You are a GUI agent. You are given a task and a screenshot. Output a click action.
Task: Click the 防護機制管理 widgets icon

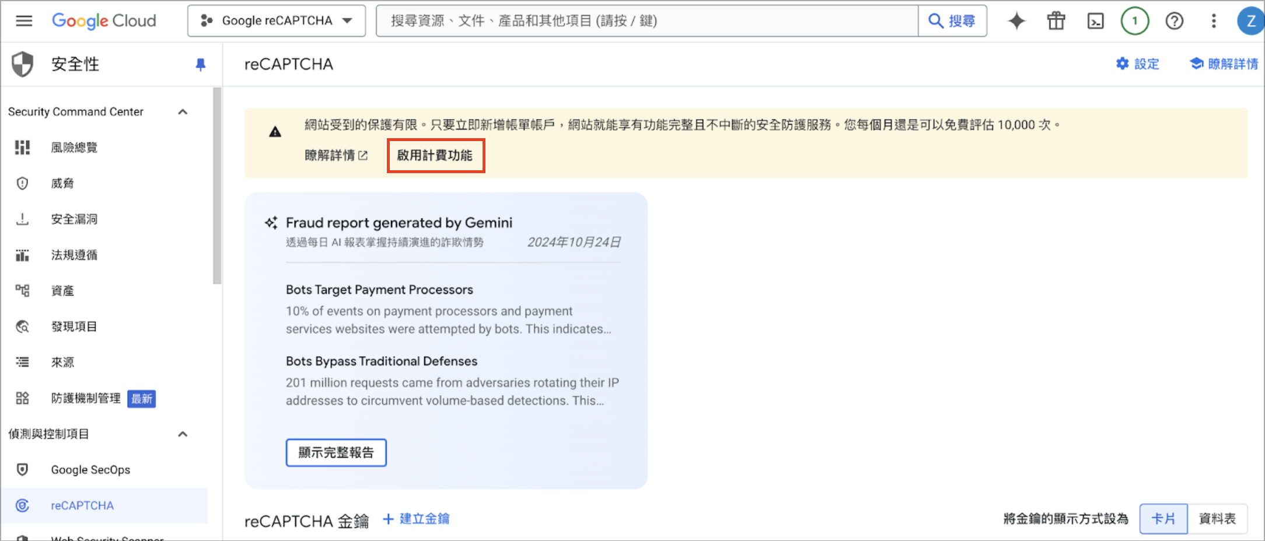point(22,398)
